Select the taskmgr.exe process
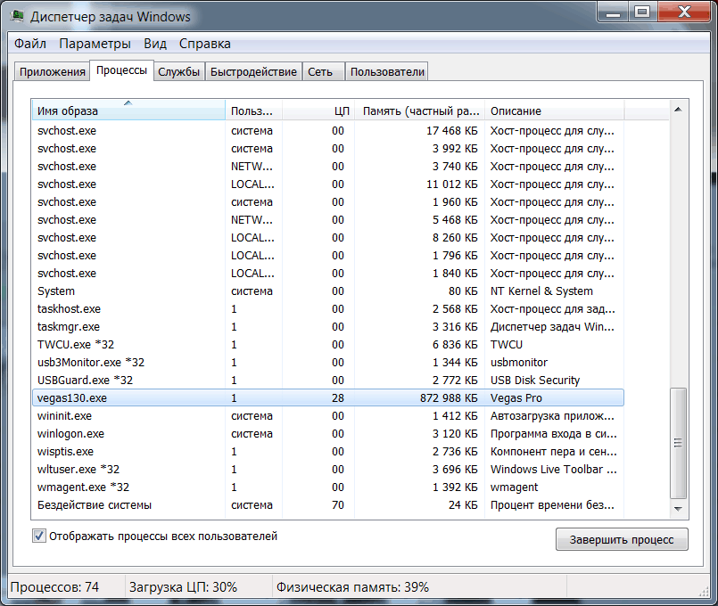Viewport: 718px width, 606px height. [328, 326]
